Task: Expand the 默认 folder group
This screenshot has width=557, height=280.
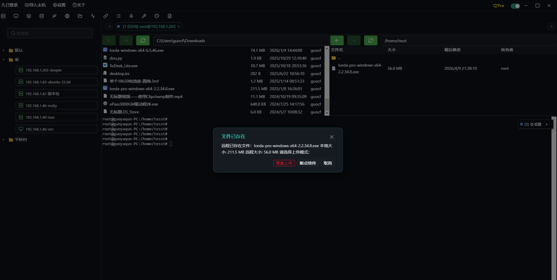Action: [x=3, y=50]
